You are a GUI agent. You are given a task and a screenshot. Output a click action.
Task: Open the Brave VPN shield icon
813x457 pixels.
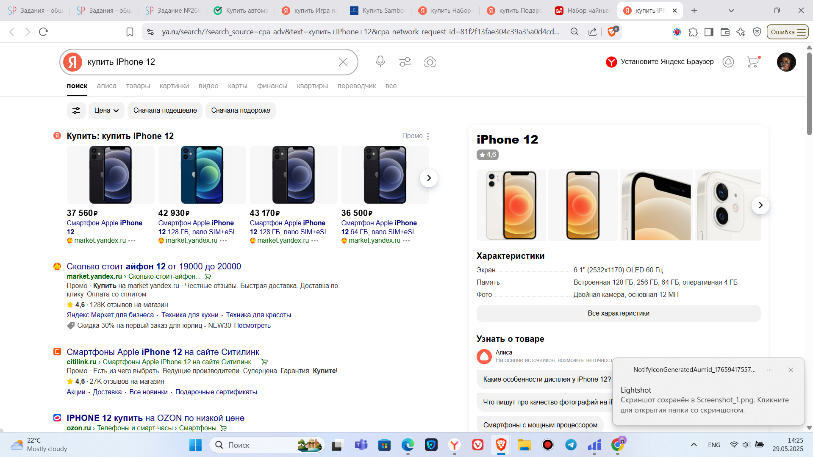[757, 32]
